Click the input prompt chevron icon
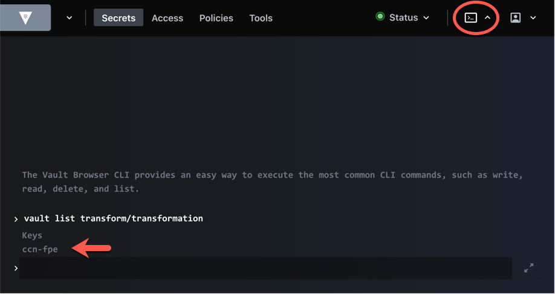Screen dimensions: 555x294 pyautogui.click(x=16, y=268)
